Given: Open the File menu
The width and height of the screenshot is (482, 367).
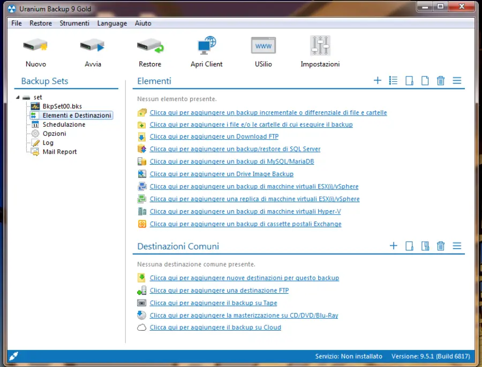Looking at the screenshot, I should pyautogui.click(x=16, y=23).
